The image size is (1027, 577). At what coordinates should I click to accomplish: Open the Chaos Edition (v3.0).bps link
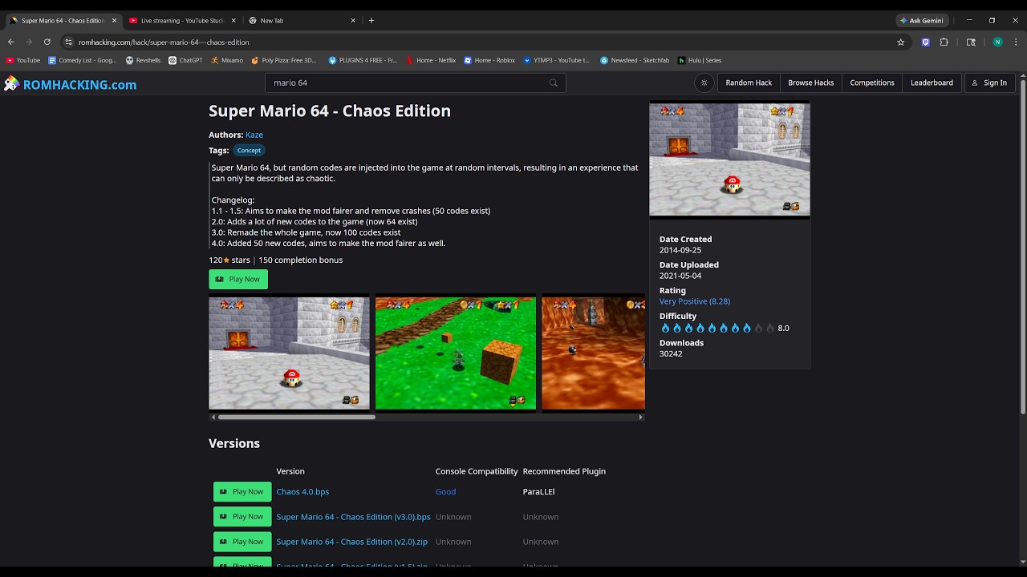(354, 517)
